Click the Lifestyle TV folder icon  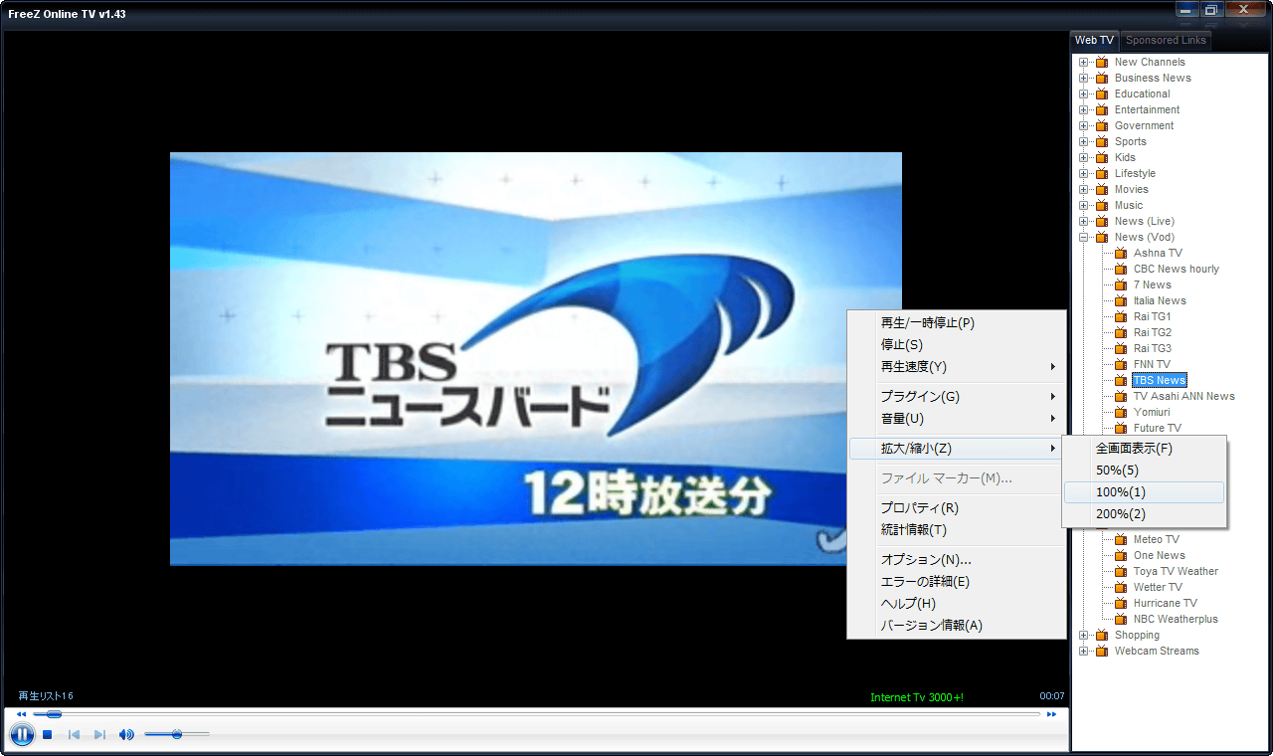tap(1102, 173)
